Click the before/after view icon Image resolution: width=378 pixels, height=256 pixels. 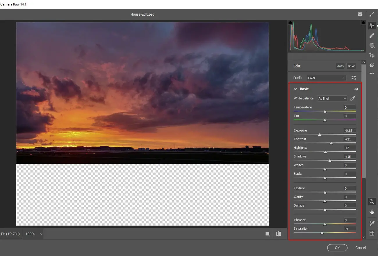279,234
